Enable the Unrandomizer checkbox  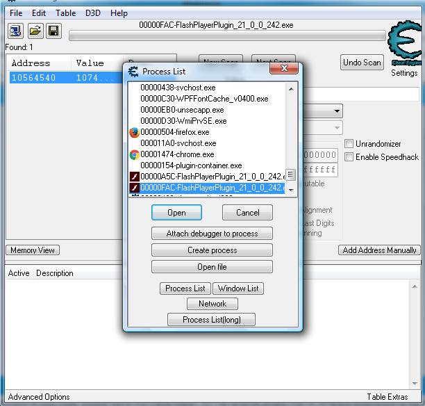click(349, 144)
